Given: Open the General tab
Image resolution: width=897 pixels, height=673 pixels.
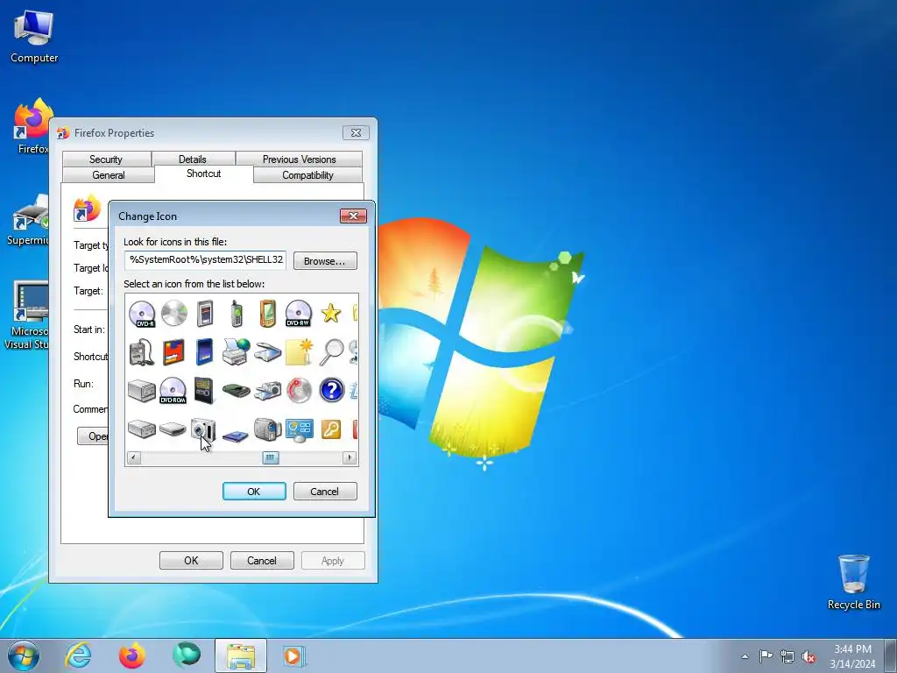Looking at the screenshot, I should tap(109, 175).
